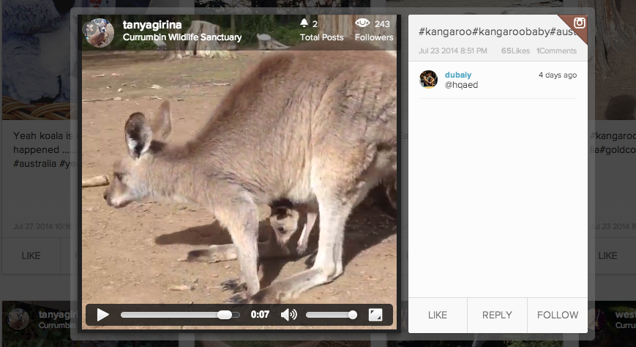636x347 pixels.
Task: Open dubaiy commenter profile link
Action: pyautogui.click(x=458, y=75)
